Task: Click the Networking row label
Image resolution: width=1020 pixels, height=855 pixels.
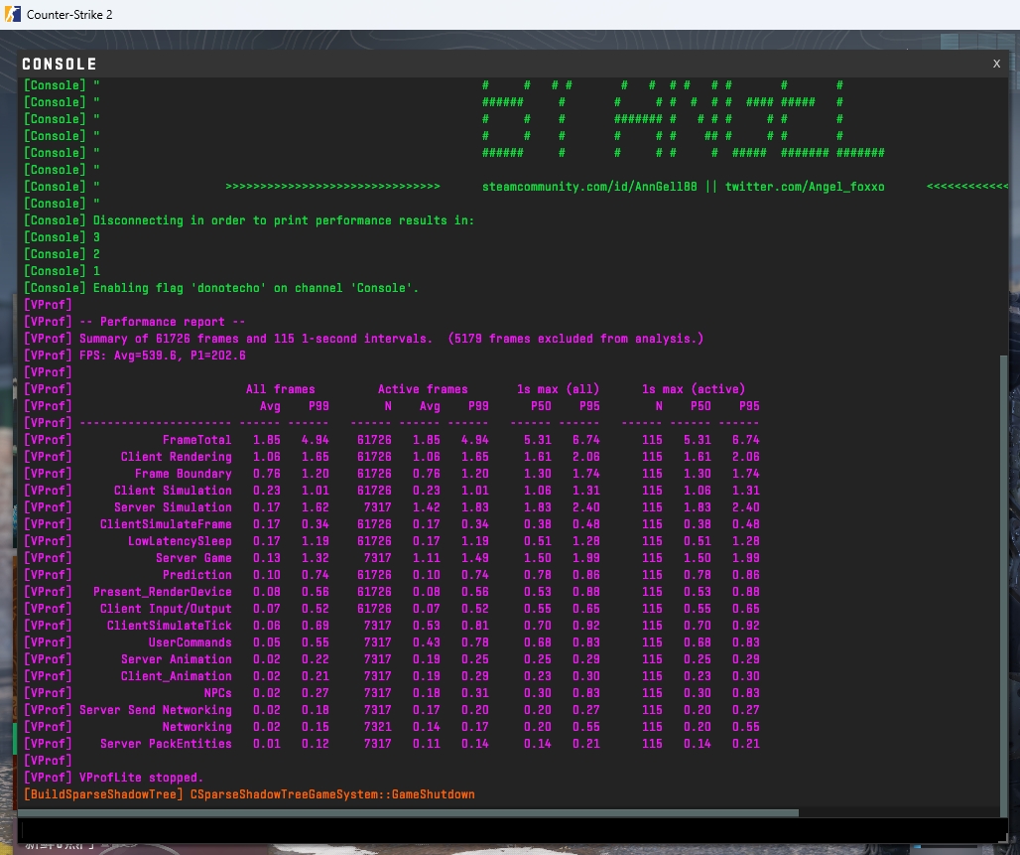Action: pos(197,728)
